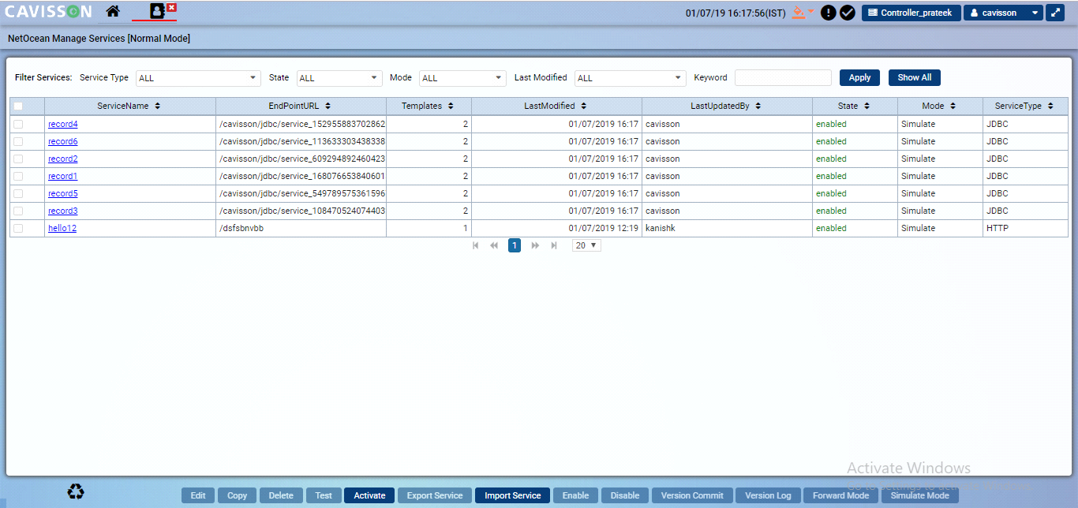1078x508 pixels.
Task: Switch to Forward Mode
Action: 840,495
